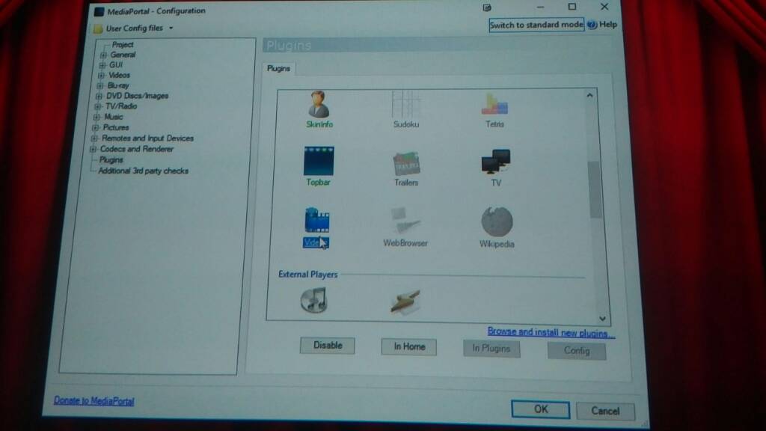This screenshot has width=766, height=431.
Task: Expand the Codecs and Renderer node
Action: pyautogui.click(x=93, y=149)
